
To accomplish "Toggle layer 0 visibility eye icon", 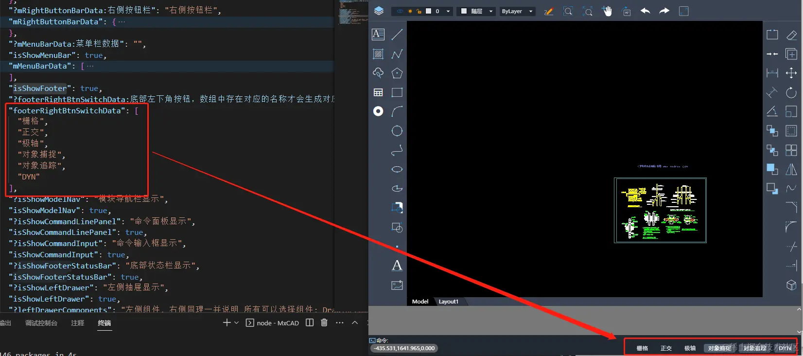I will click(x=400, y=11).
